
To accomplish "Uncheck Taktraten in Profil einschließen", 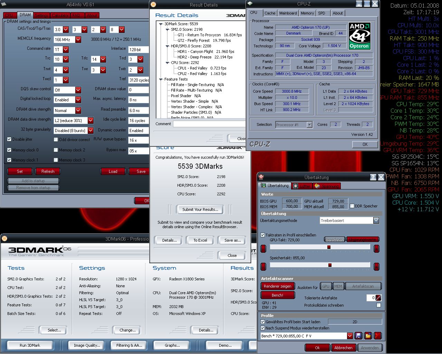I will click(x=262, y=235).
